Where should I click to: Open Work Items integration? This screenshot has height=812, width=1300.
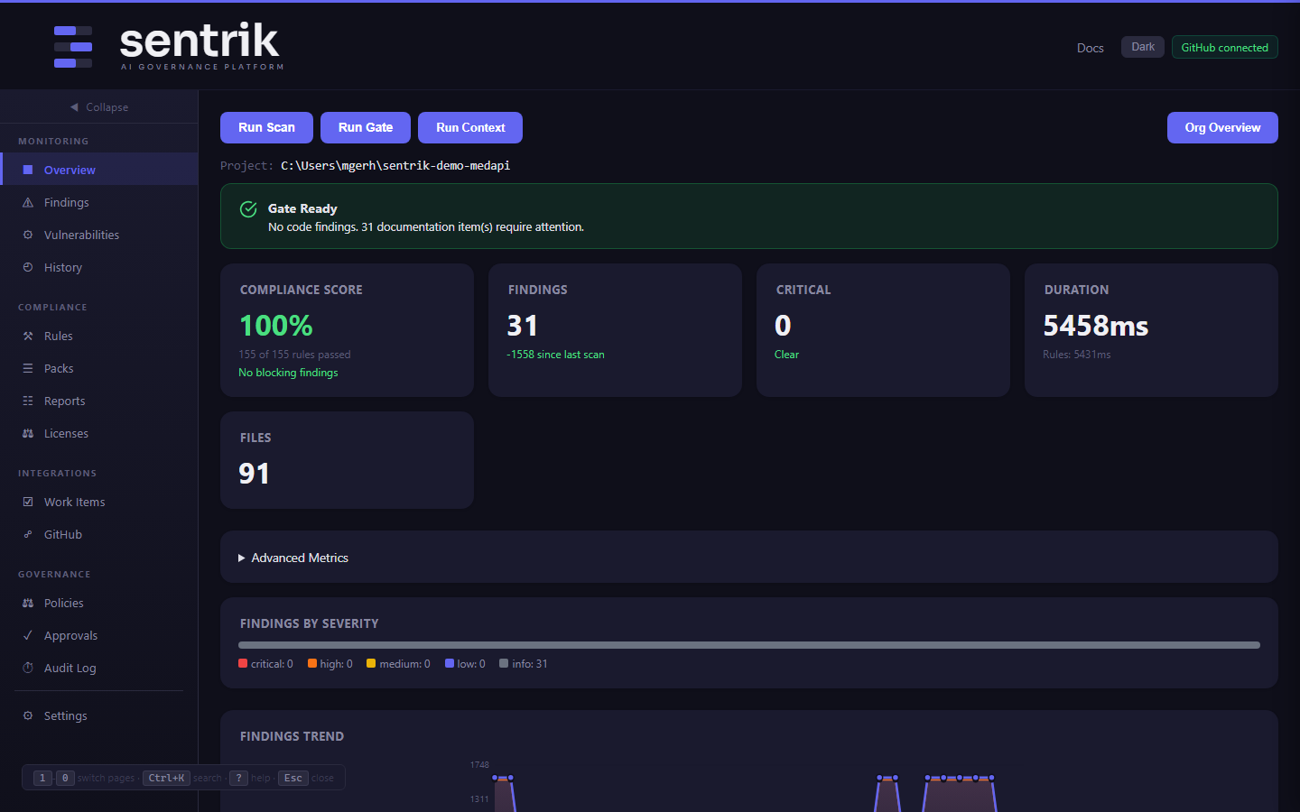click(x=99, y=502)
